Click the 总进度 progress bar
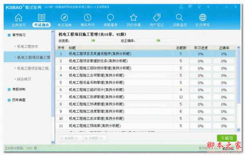The image size is (245, 155). tap(94, 41)
